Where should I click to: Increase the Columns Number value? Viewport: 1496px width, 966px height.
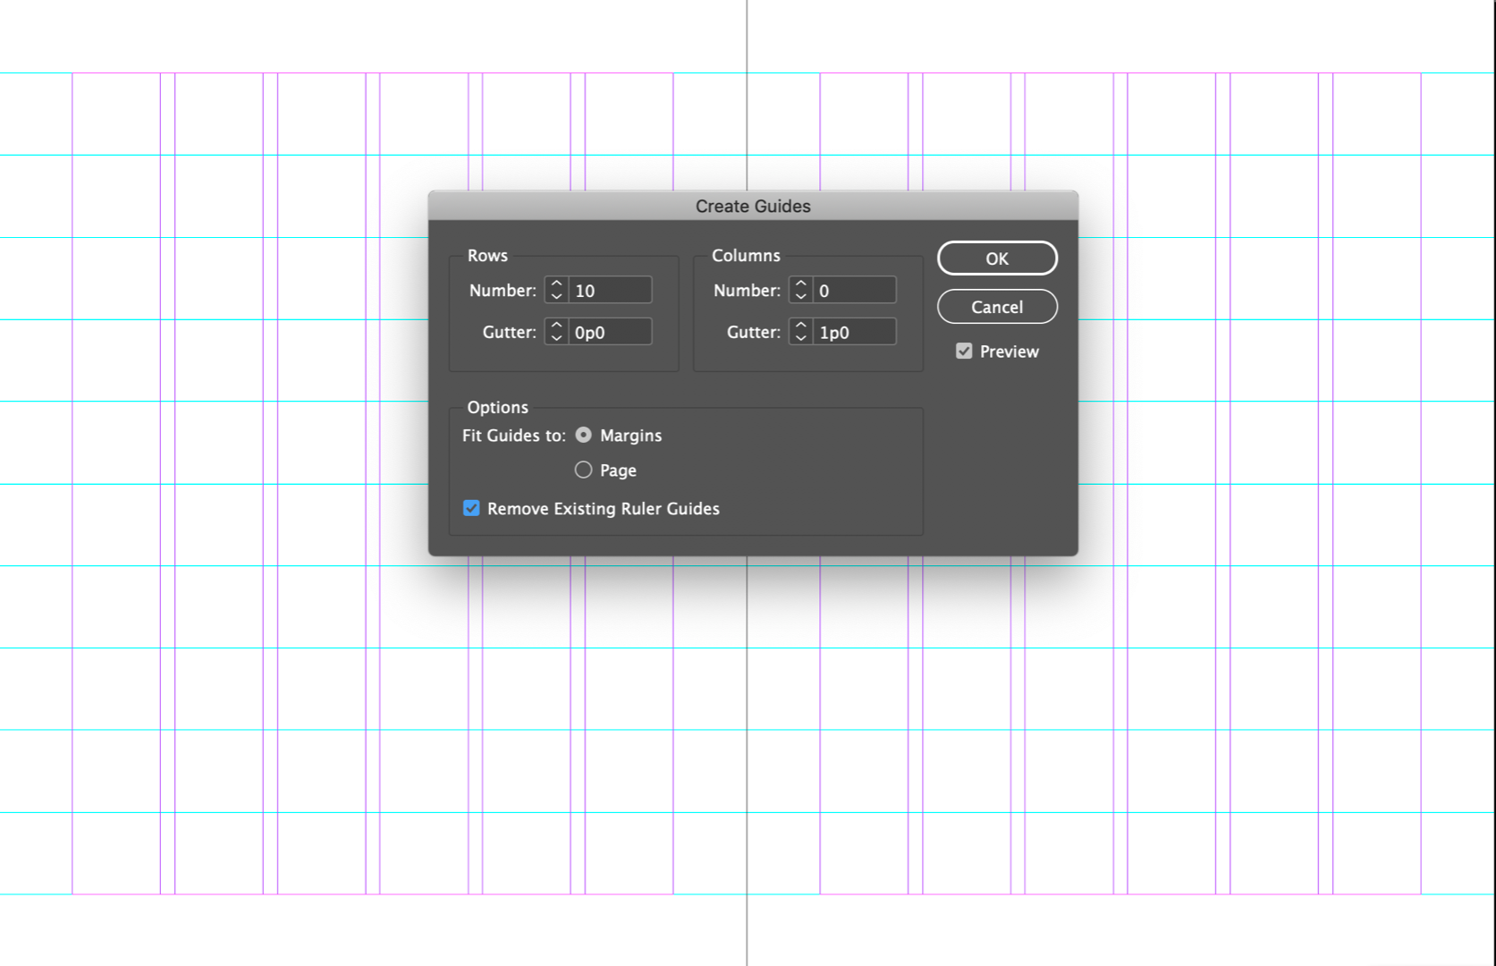[x=800, y=284]
